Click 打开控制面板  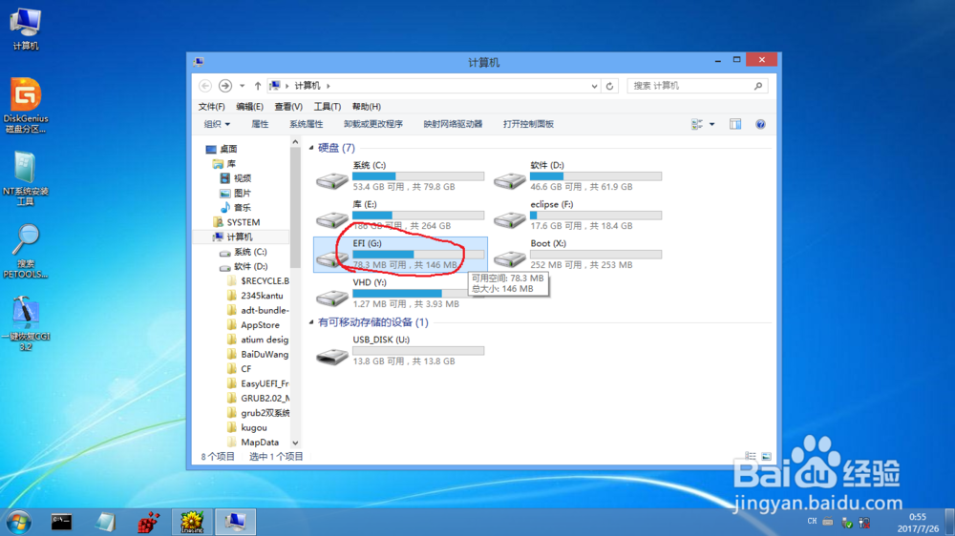click(528, 124)
